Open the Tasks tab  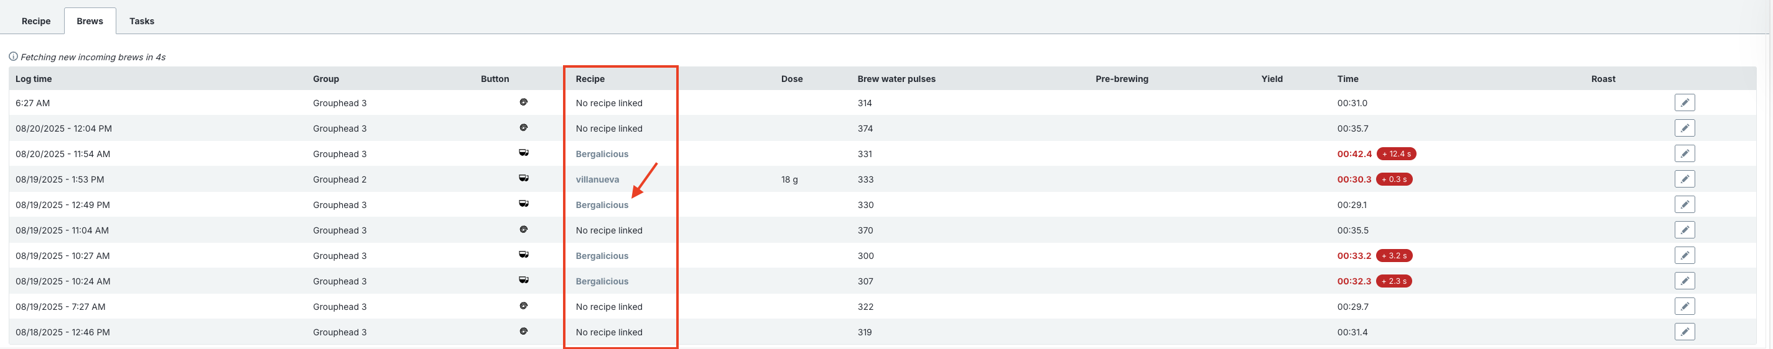[x=142, y=20]
